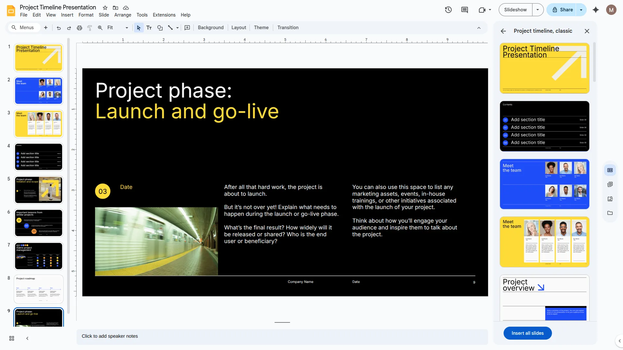Select slide 6 thumbnail in the filmstrip

(x=38, y=223)
